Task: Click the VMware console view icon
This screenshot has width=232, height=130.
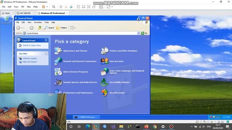Action: point(101,7)
